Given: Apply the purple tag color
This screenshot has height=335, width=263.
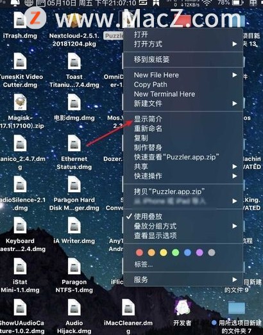Looking at the screenshot, I should [199, 252].
